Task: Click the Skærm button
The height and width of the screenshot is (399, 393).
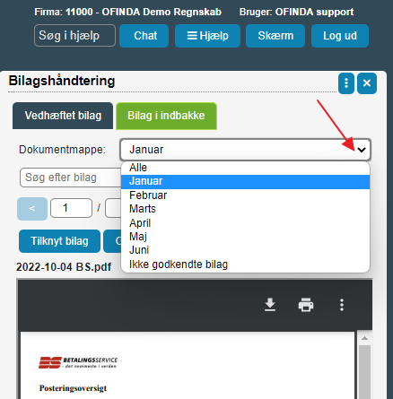Action: point(275,36)
